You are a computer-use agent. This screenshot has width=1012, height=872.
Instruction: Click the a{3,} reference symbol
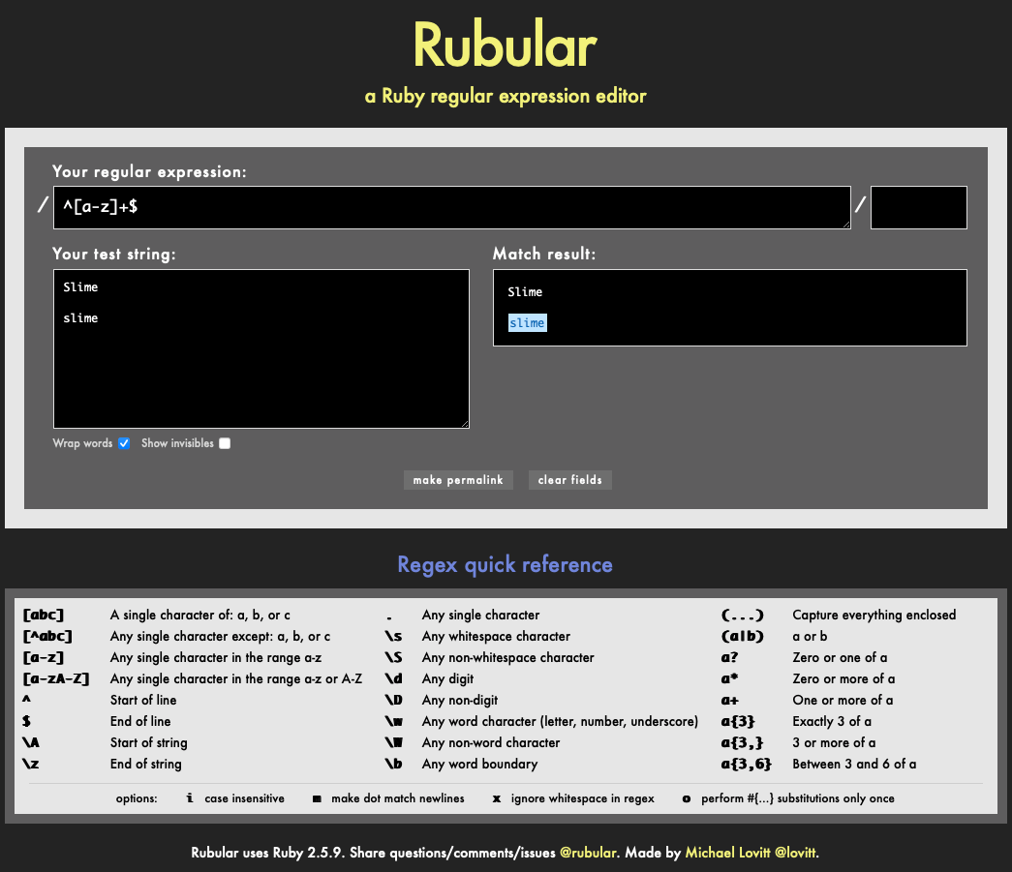742,742
